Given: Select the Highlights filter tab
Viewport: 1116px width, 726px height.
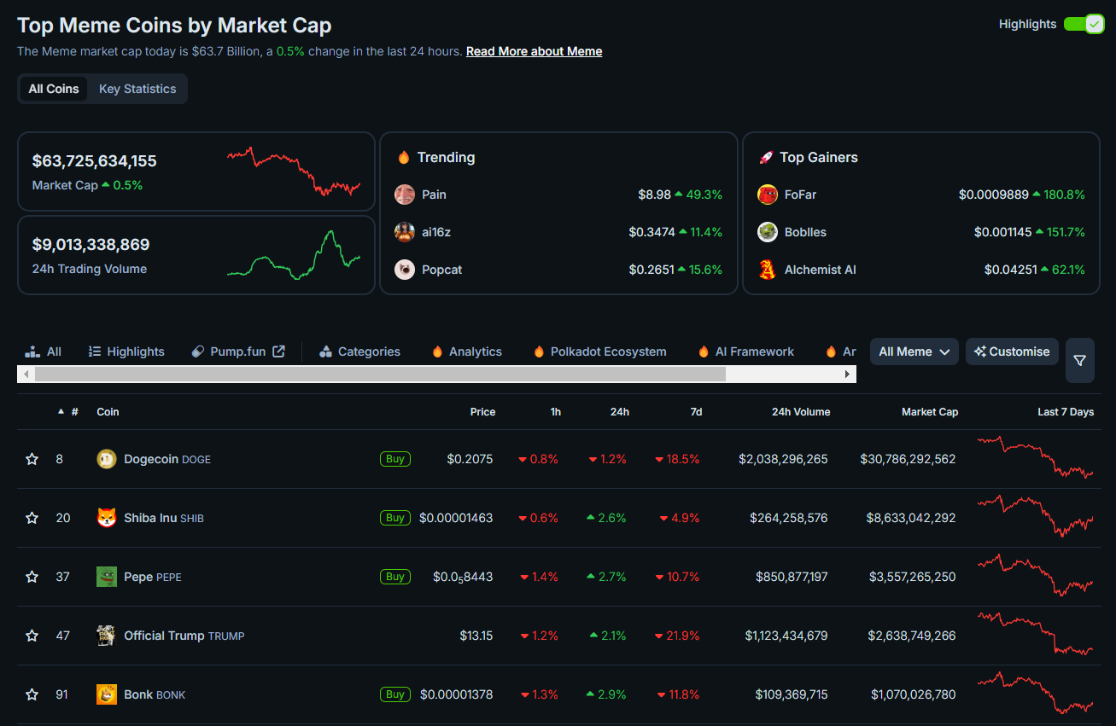Looking at the screenshot, I should pyautogui.click(x=126, y=351).
